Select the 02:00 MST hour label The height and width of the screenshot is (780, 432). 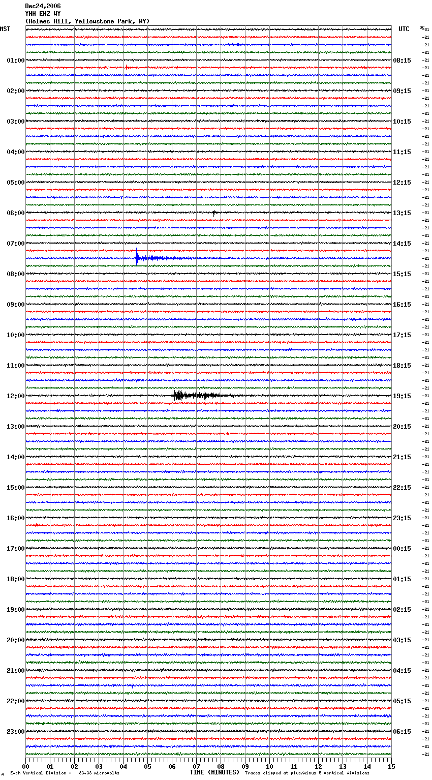tap(16, 91)
